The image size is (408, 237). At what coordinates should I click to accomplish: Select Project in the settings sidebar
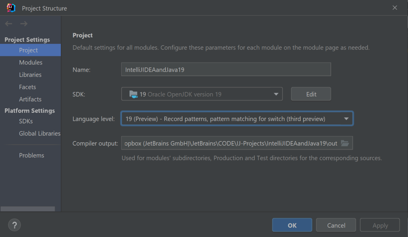tap(31, 50)
